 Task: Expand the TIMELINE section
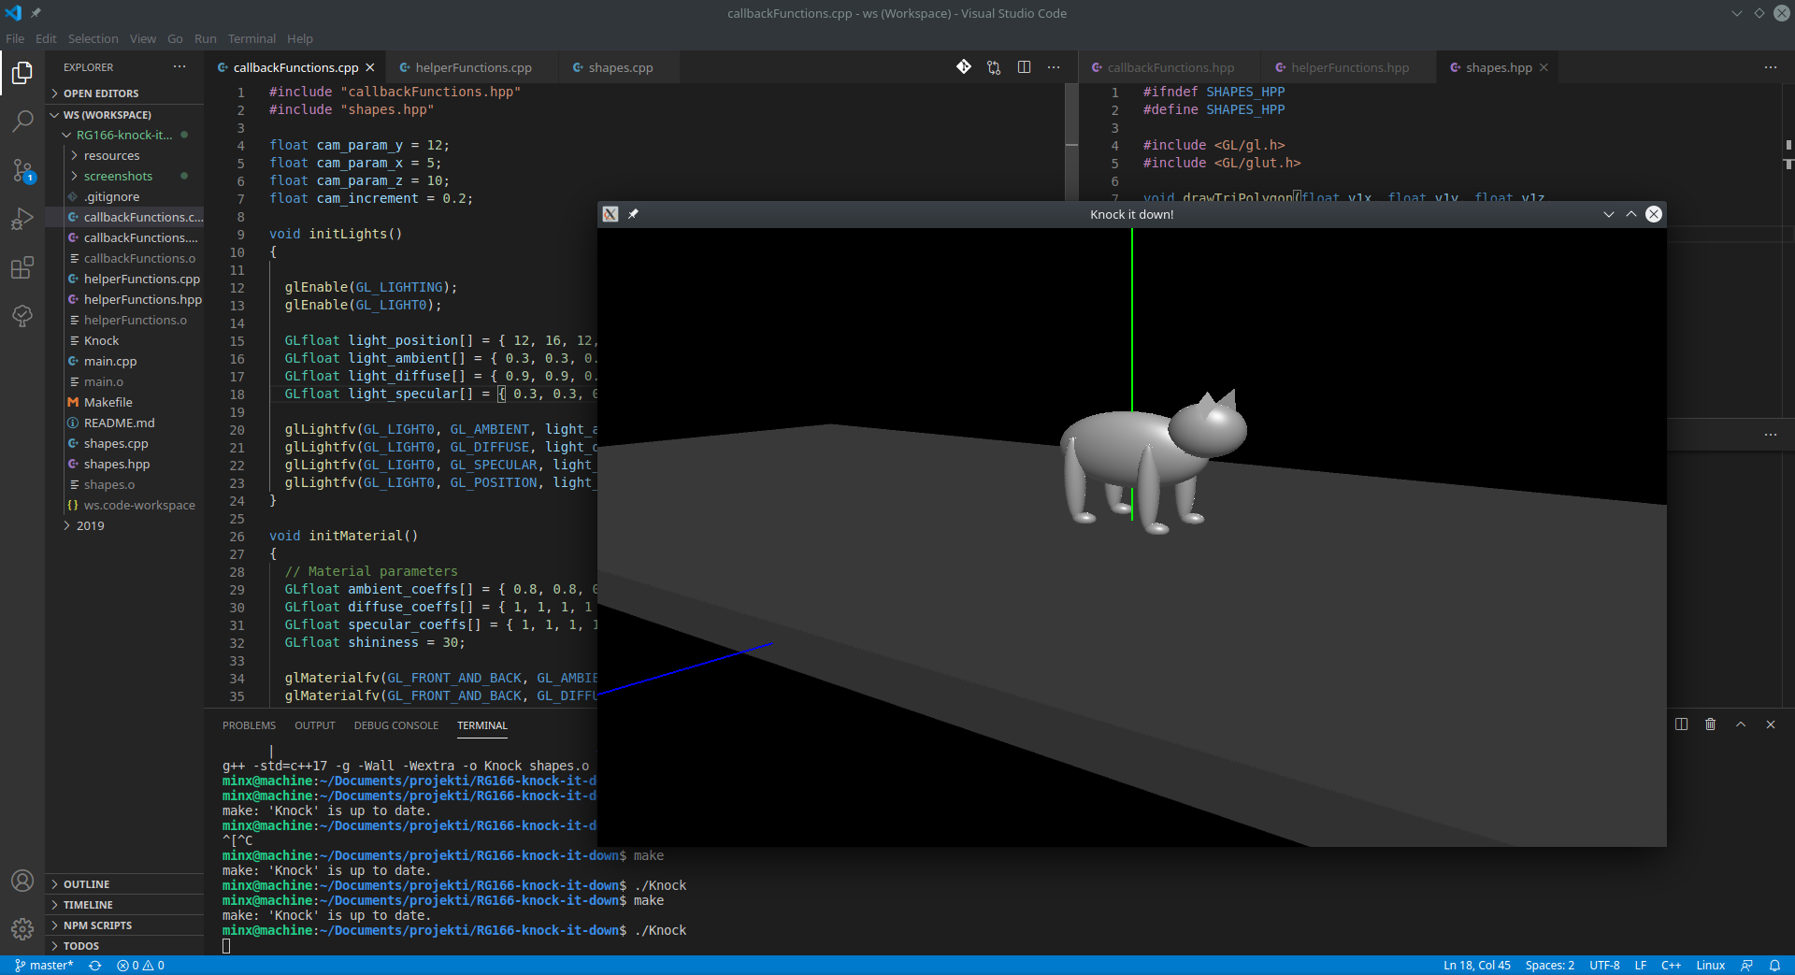(x=124, y=905)
